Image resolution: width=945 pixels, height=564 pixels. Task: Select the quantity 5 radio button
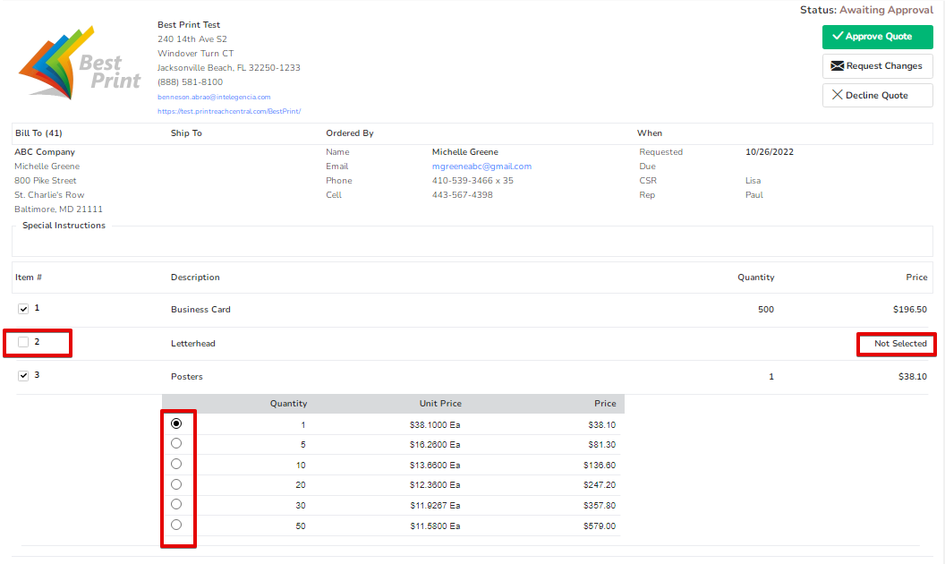176,442
